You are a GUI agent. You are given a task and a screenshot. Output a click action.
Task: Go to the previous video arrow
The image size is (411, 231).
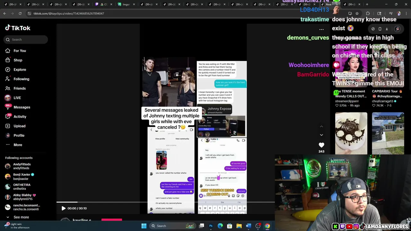click(321, 126)
